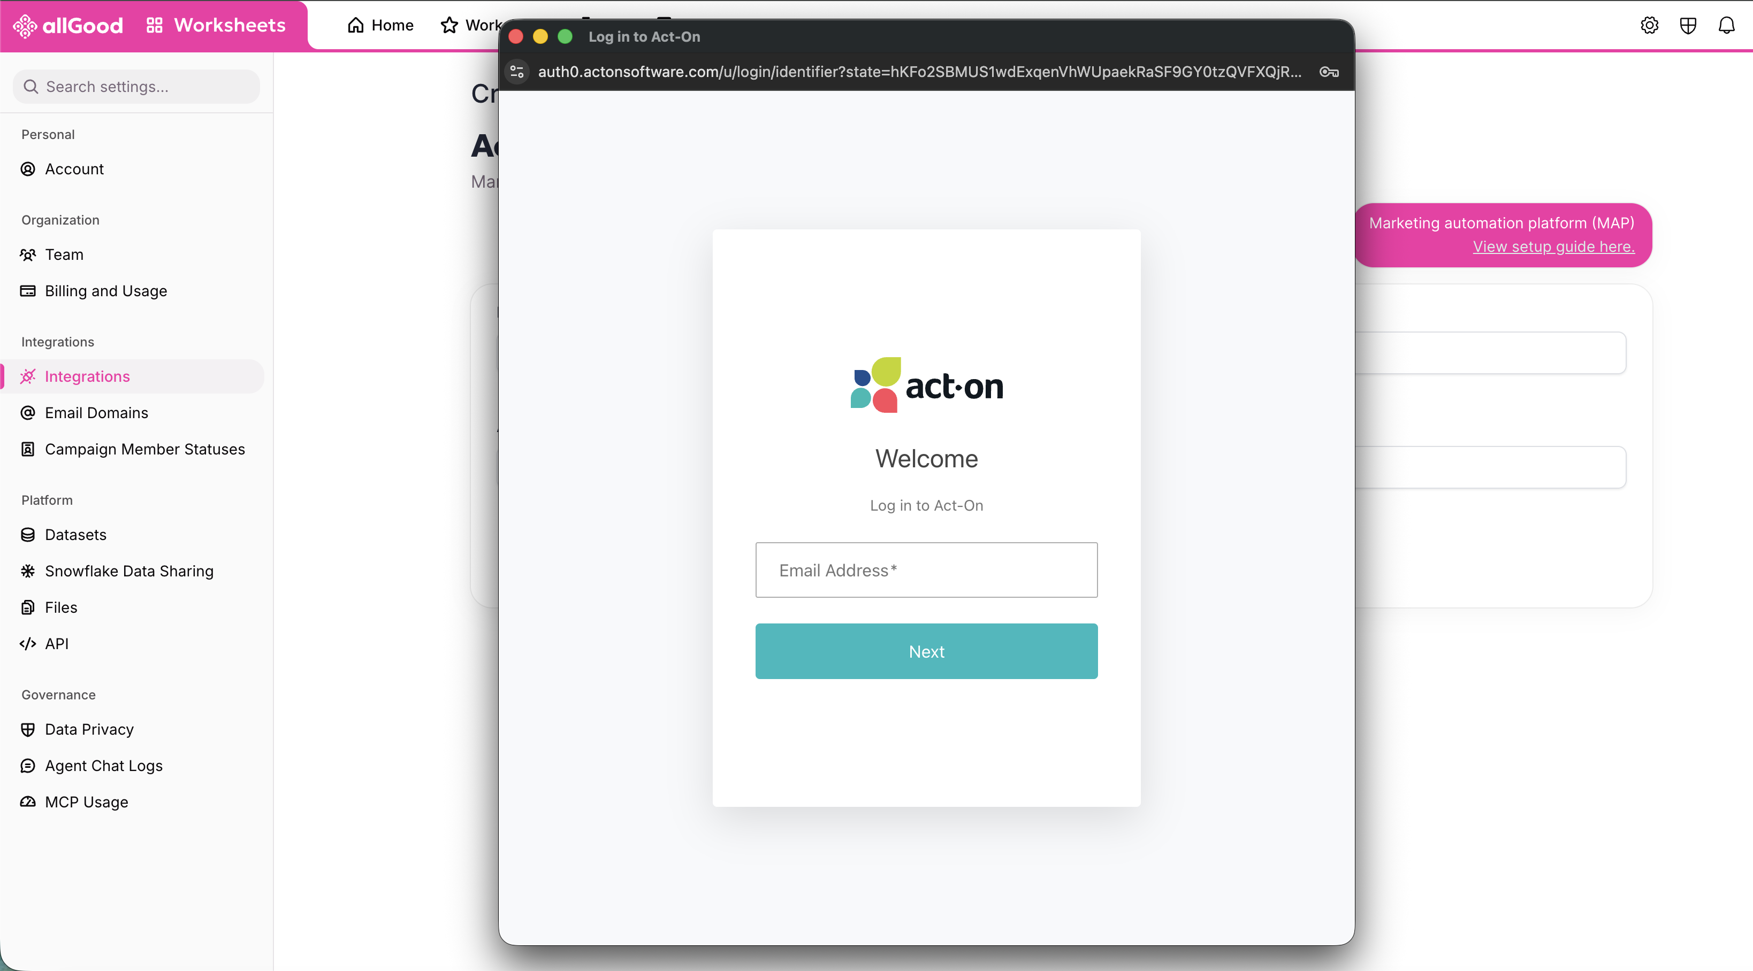This screenshot has height=971, width=1753.
Task: Click the password key icon in popup address bar
Action: coord(1328,72)
